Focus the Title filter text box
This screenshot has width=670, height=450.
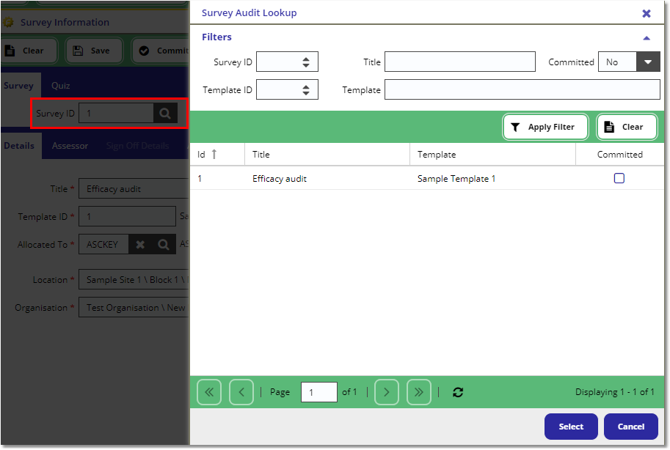(460, 62)
